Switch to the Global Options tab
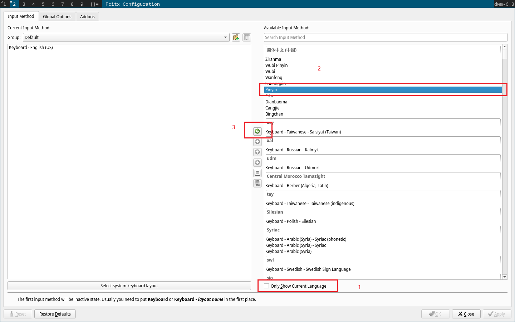This screenshot has height=322, width=515. click(57, 16)
